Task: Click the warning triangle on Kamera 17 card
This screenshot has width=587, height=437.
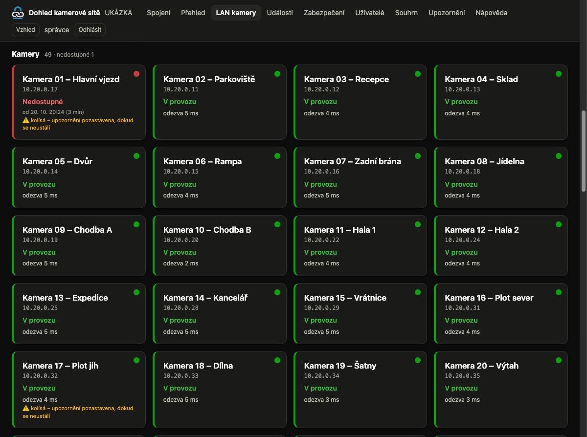Action: click(26, 408)
